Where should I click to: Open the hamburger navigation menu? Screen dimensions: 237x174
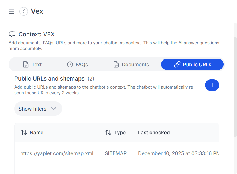point(11,11)
